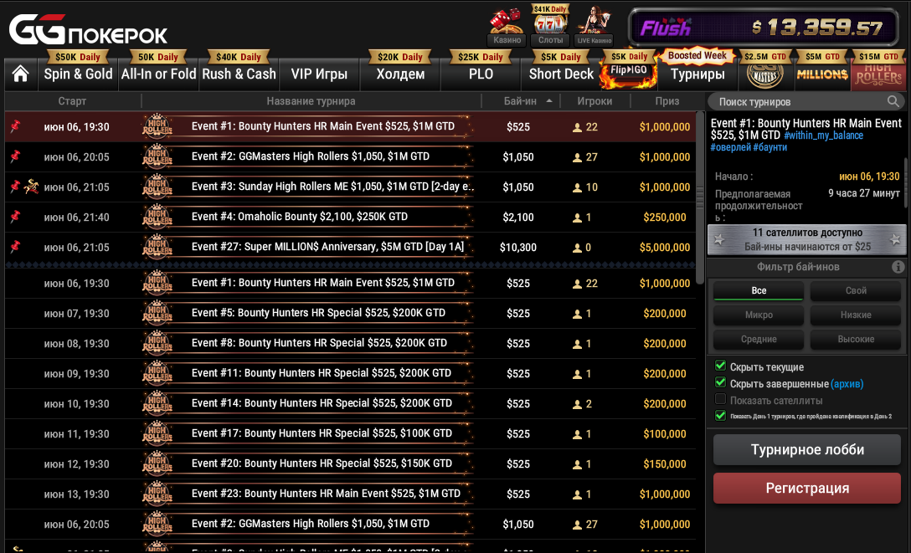Open the Slots 777 machine icon
The image size is (911, 553).
(550, 23)
